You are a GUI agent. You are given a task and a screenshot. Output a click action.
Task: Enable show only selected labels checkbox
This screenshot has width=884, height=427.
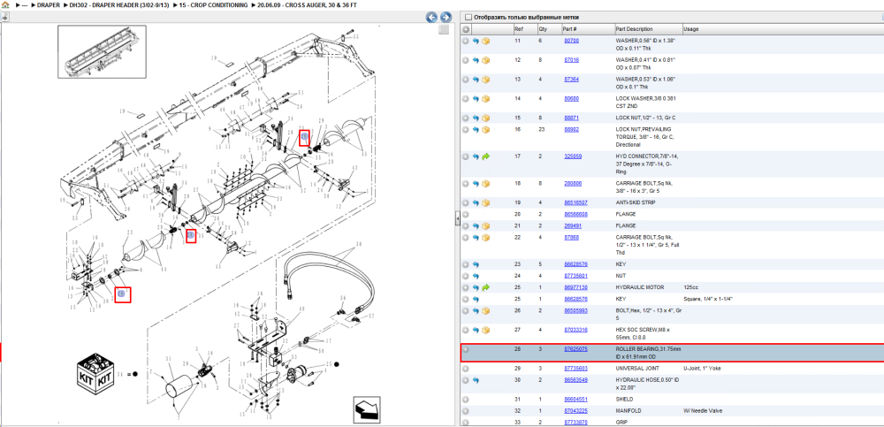click(x=468, y=17)
